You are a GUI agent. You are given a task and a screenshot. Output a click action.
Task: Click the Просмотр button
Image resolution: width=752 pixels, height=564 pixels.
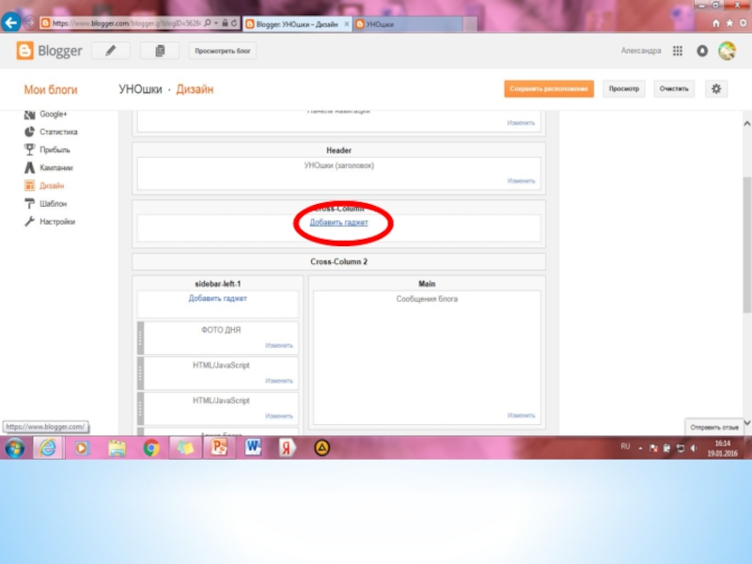pos(623,89)
